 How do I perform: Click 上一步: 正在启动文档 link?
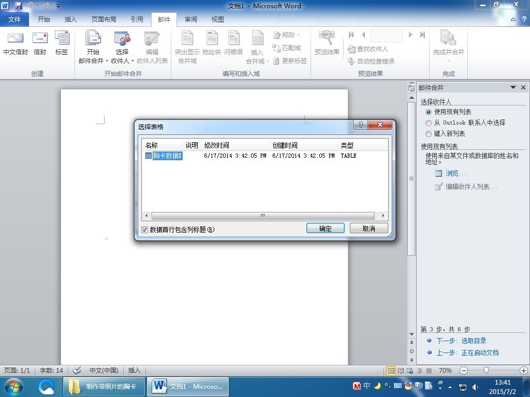[467, 353]
